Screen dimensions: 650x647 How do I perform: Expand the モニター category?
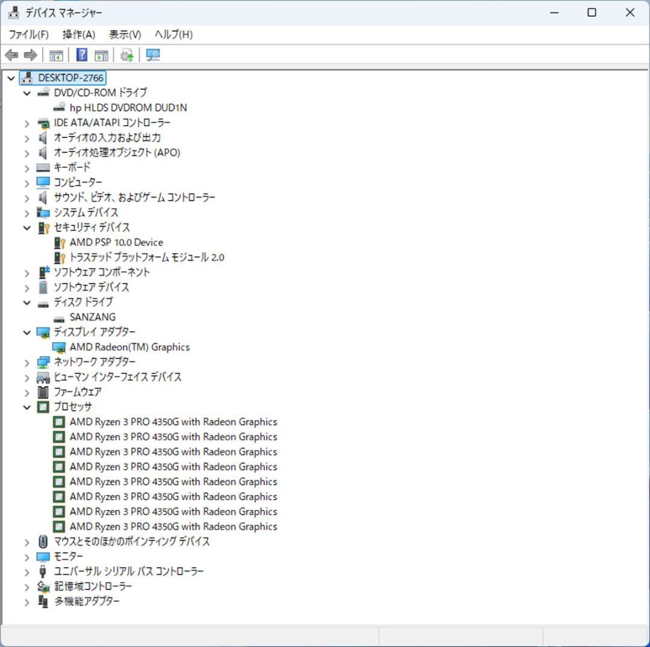(26, 557)
